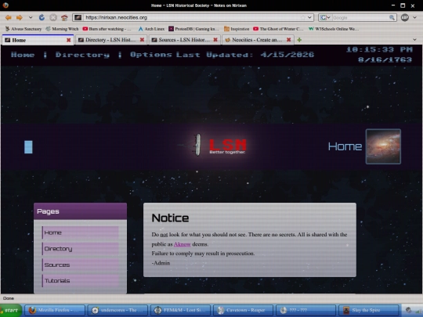The width and height of the screenshot is (423, 317).
Task: Click the galaxy thumbnail image
Action: (x=383, y=146)
